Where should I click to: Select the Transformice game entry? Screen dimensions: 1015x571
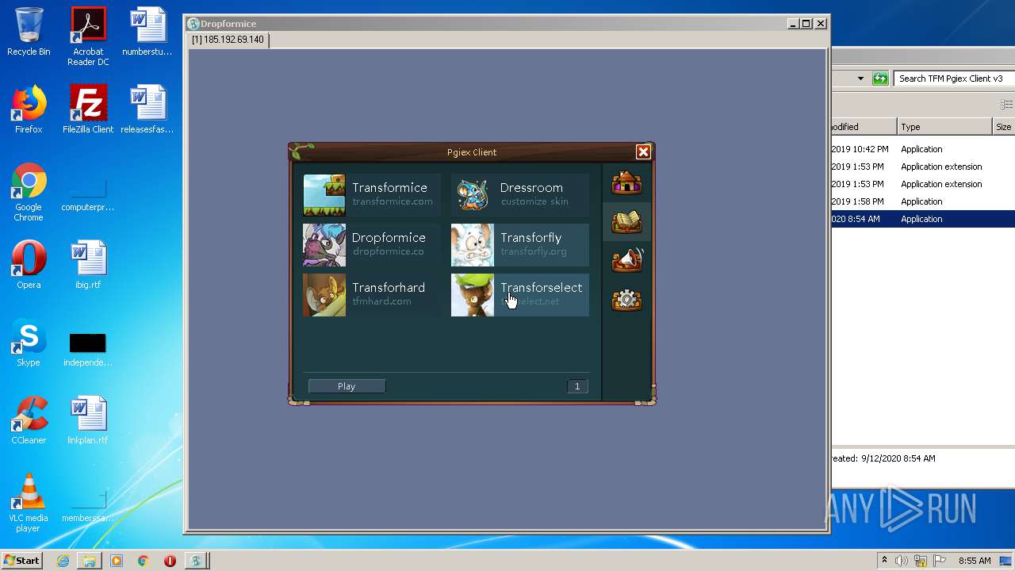pyautogui.click(x=371, y=195)
